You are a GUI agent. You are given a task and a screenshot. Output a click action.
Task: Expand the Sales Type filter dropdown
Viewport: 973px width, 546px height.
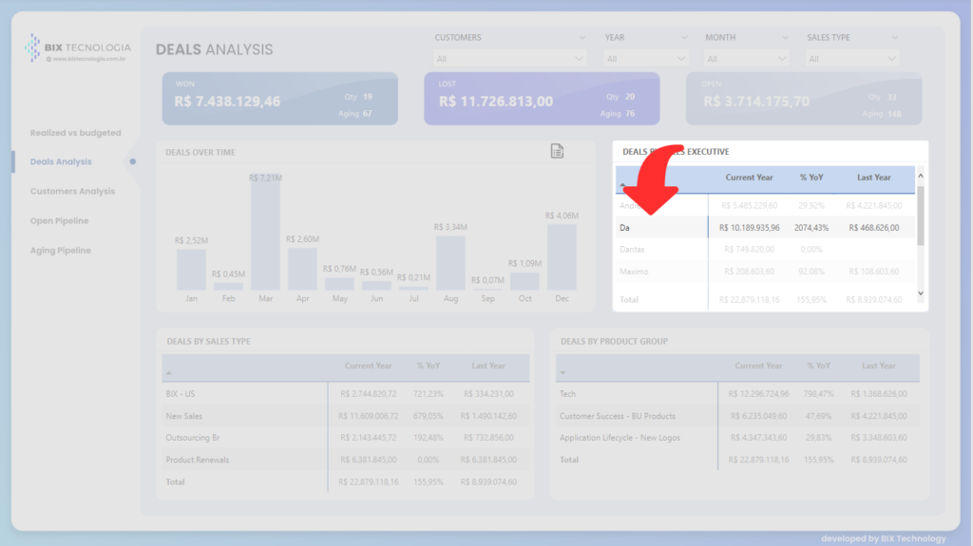[x=851, y=59]
